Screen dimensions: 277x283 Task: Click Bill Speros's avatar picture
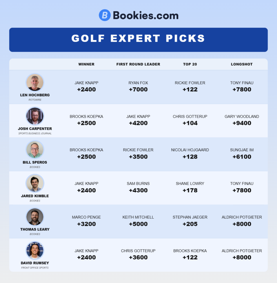point(35,150)
